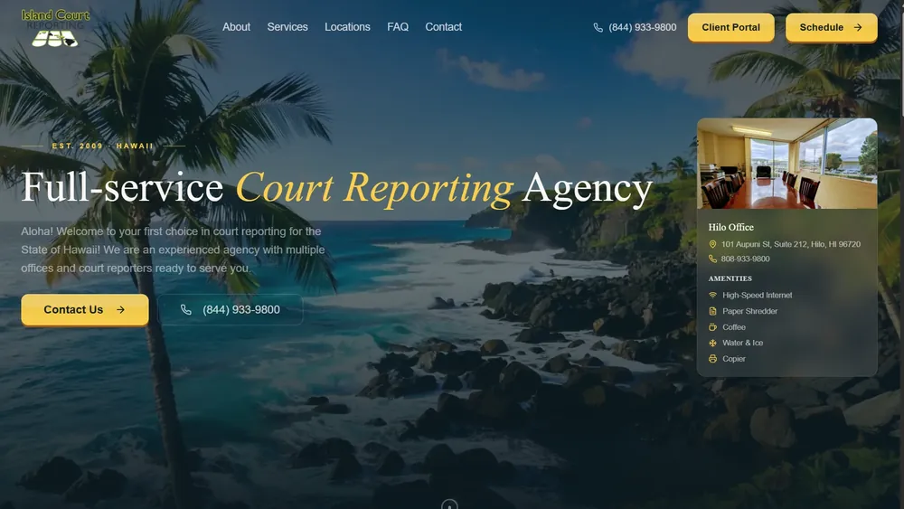Open the Client Portal button
904x509 pixels.
730,27
